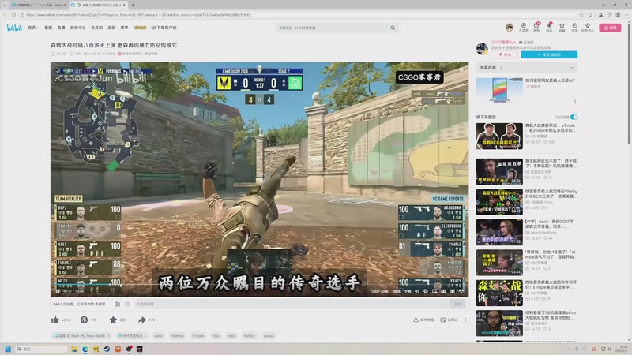632x355 pixels.
Task: Click 稿件举报 report icon
Action: 423,319
